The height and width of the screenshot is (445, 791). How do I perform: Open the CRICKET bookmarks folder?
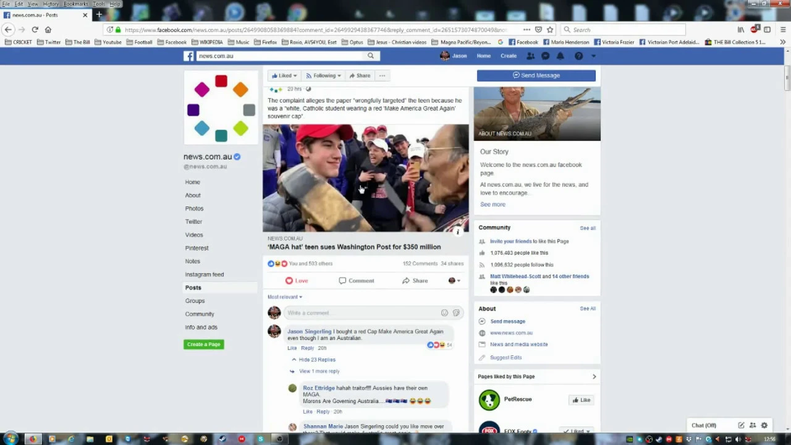click(x=18, y=42)
